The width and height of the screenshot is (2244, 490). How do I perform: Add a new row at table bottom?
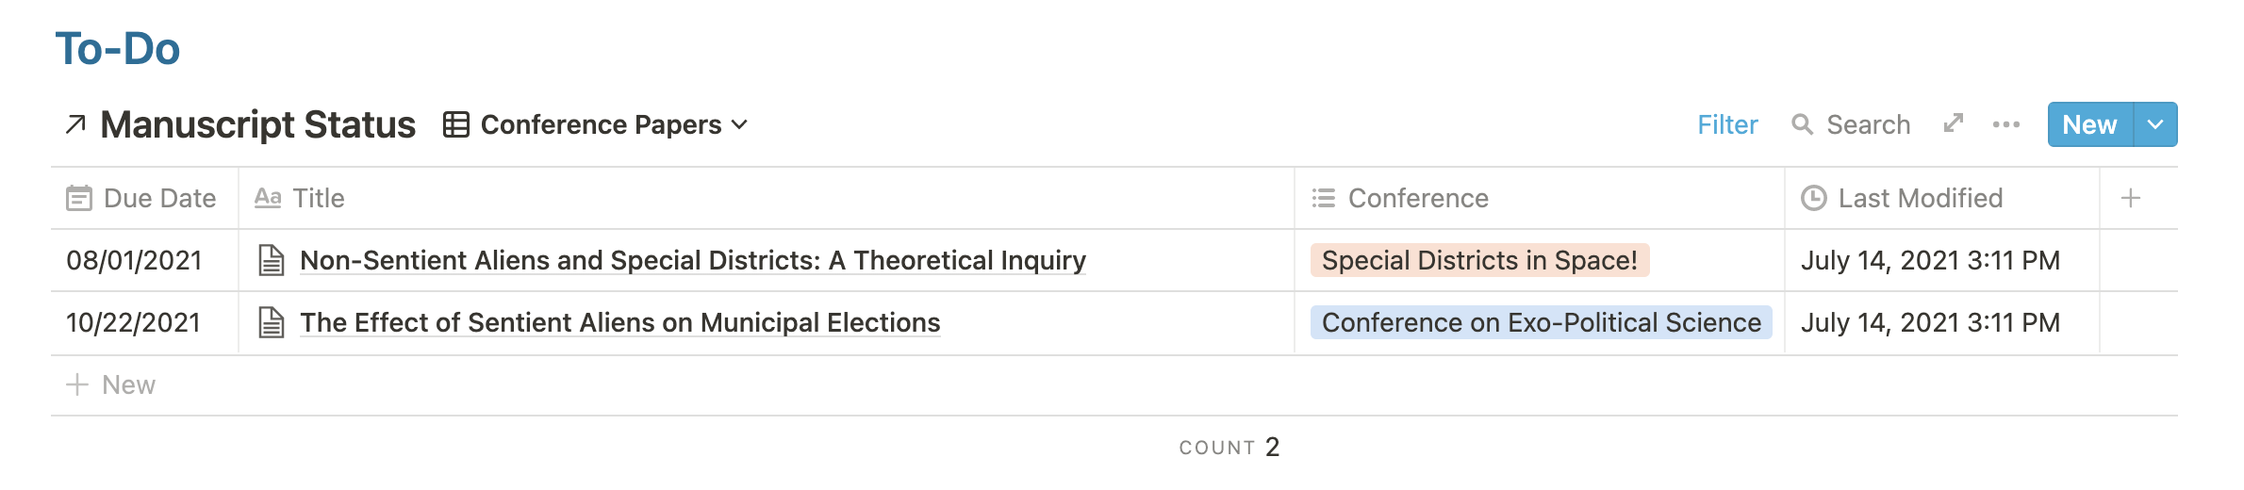click(x=1114, y=384)
